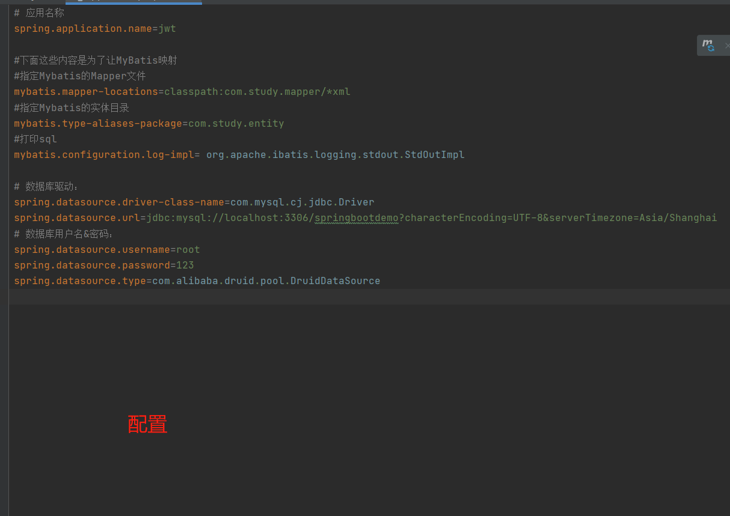Click the value 'jwt'
Viewport: 730px width, 516px height.
coord(167,28)
